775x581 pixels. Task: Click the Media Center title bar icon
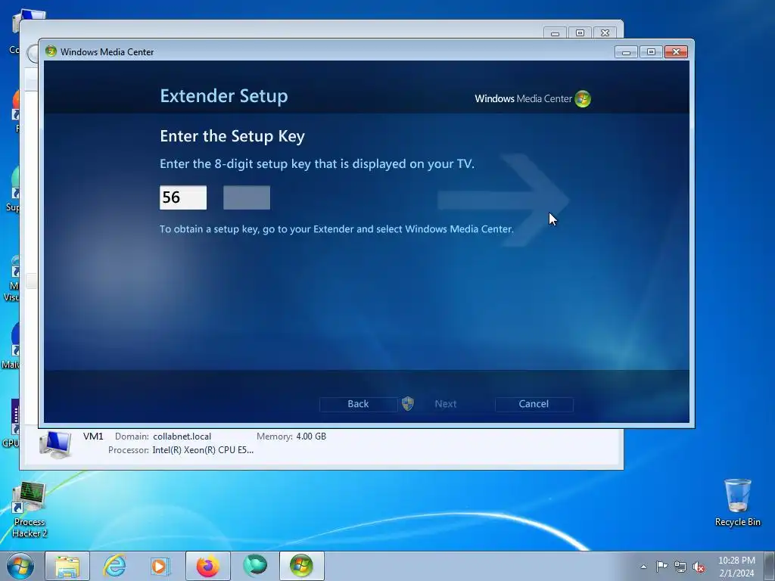tap(51, 51)
